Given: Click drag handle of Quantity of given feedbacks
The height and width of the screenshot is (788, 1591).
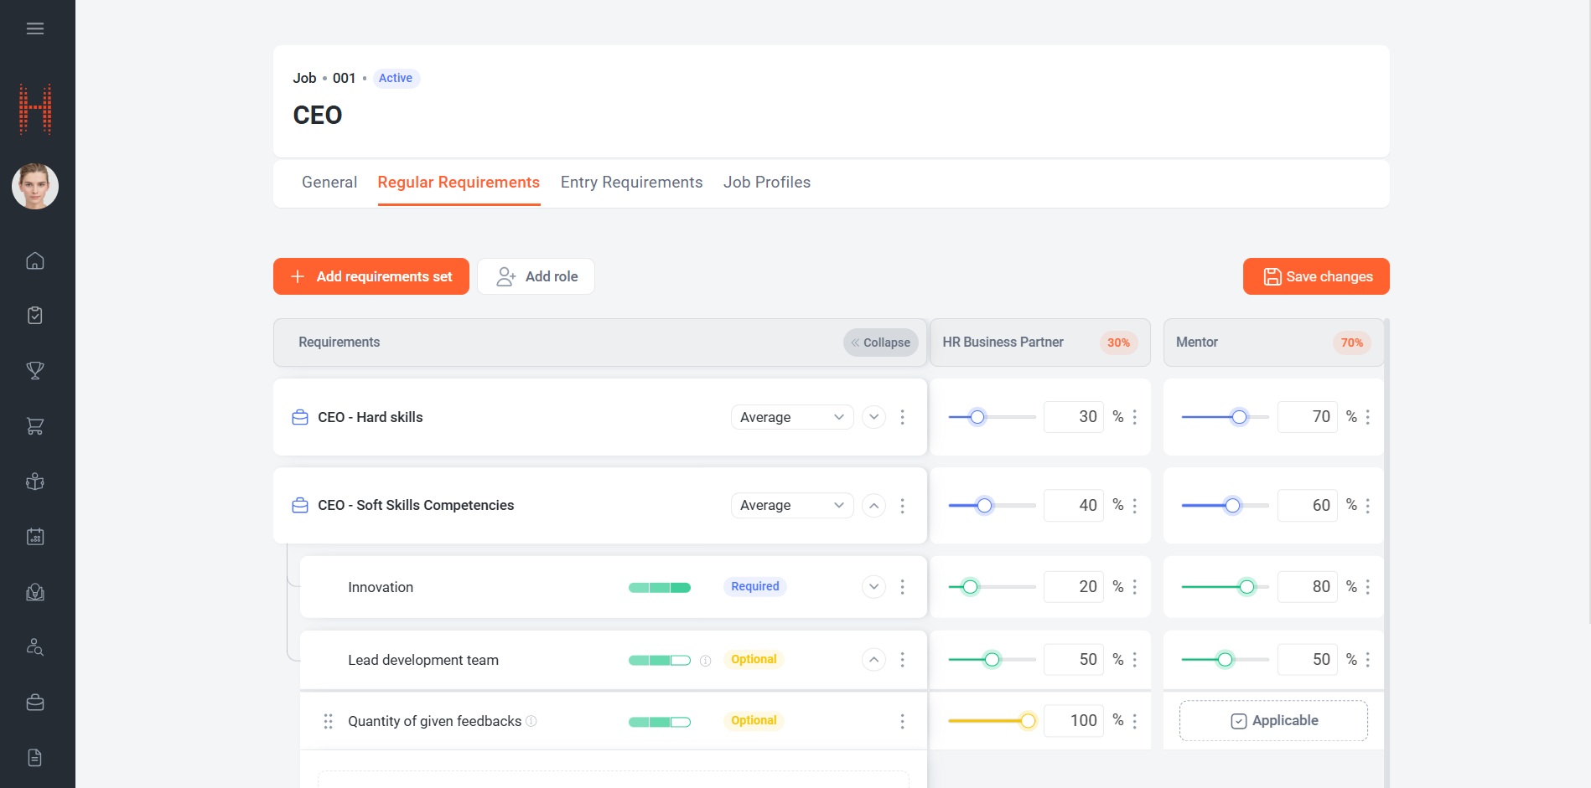Looking at the screenshot, I should 328,721.
